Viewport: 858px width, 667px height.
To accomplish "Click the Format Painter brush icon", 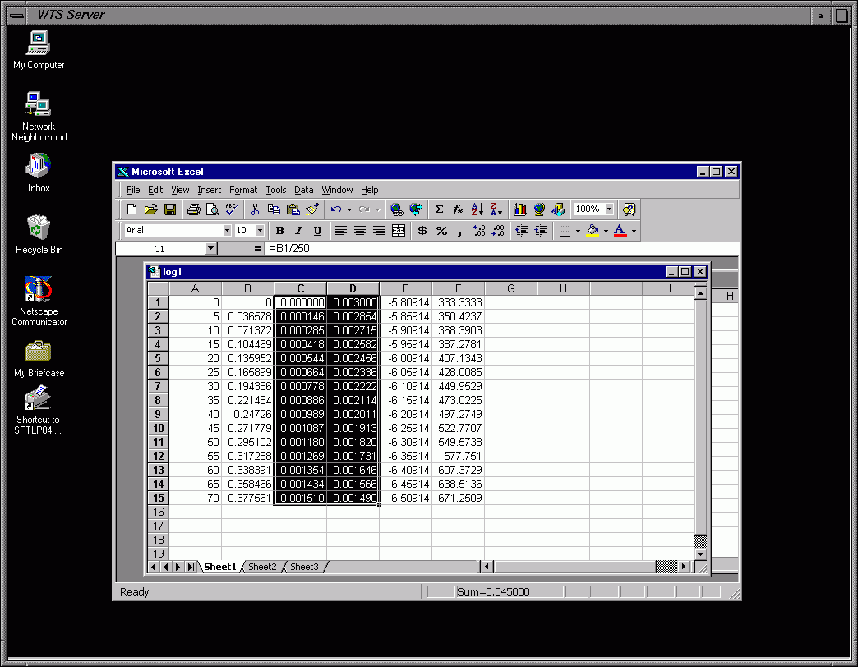I will 312,209.
